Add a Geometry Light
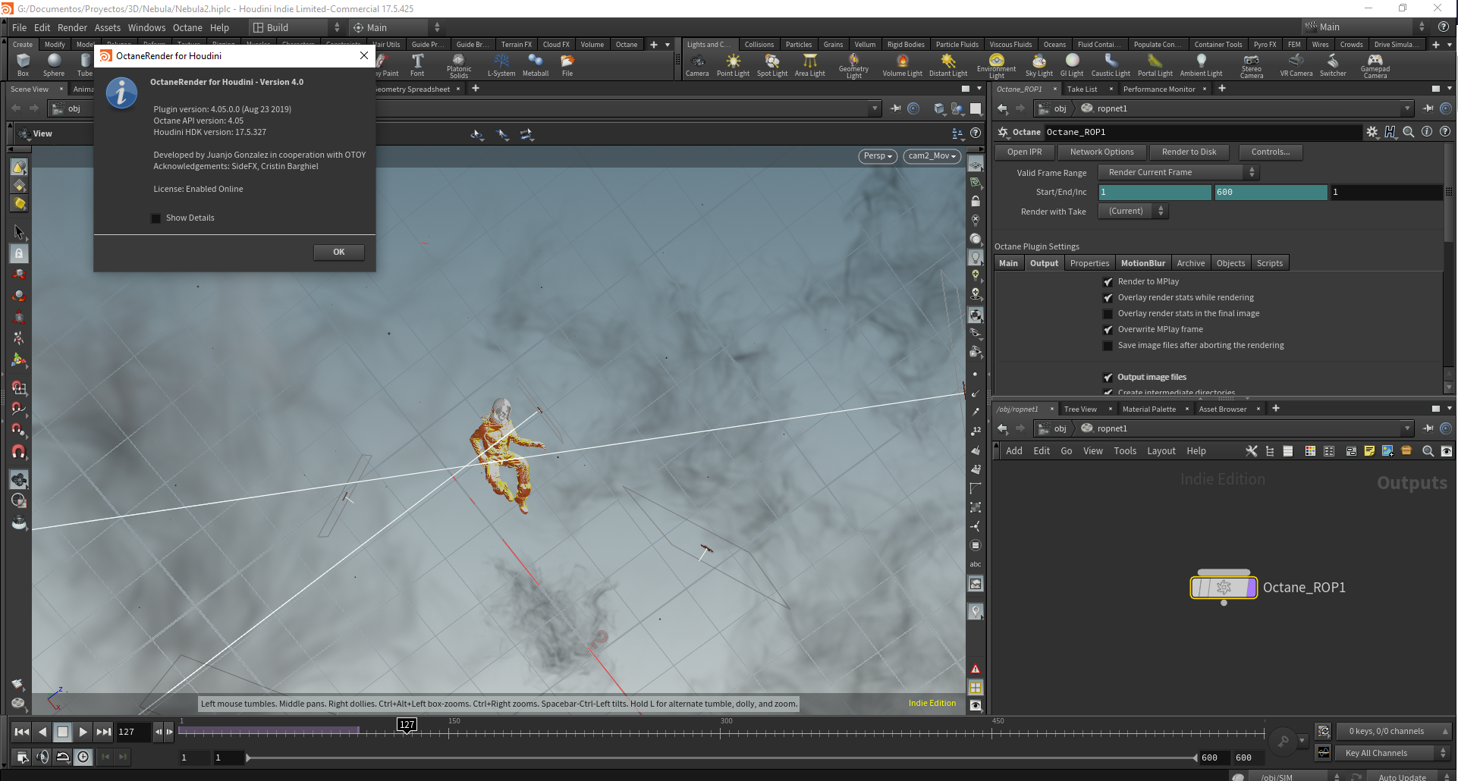The image size is (1458, 781). (x=854, y=66)
